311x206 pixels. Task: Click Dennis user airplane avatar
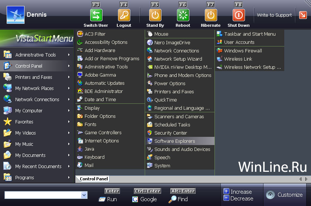click(16, 15)
